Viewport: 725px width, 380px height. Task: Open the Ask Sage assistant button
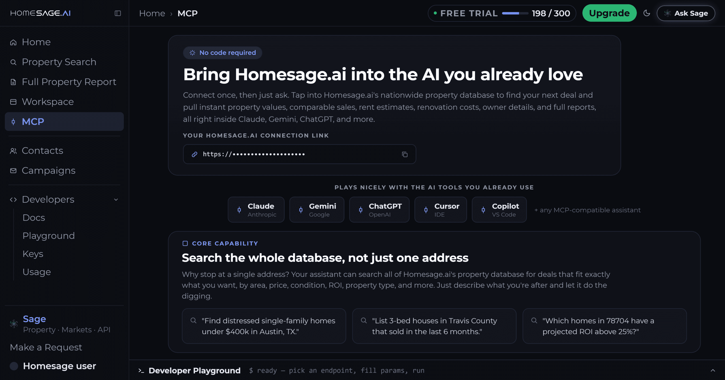click(686, 13)
